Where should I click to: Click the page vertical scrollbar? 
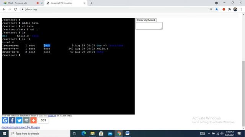[243, 93]
